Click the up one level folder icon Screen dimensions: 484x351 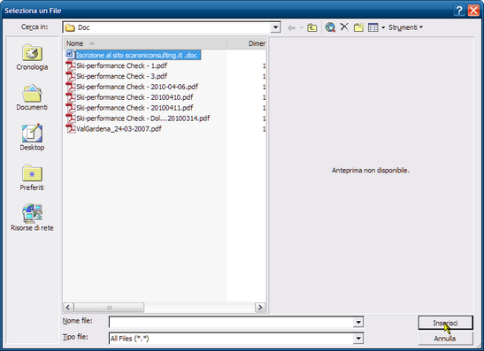pyautogui.click(x=312, y=27)
